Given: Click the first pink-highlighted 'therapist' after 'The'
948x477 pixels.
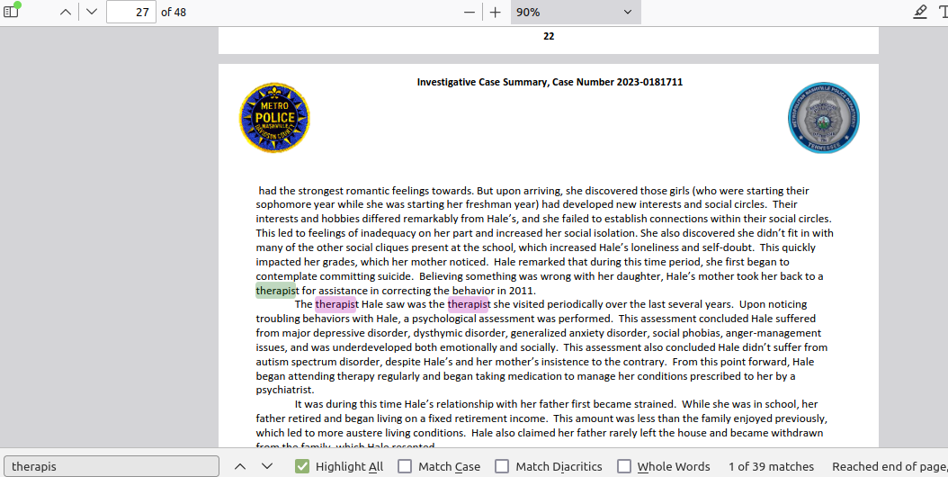Looking at the screenshot, I should point(335,304).
